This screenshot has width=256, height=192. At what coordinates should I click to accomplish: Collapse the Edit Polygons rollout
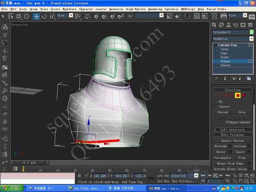point(232,135)
